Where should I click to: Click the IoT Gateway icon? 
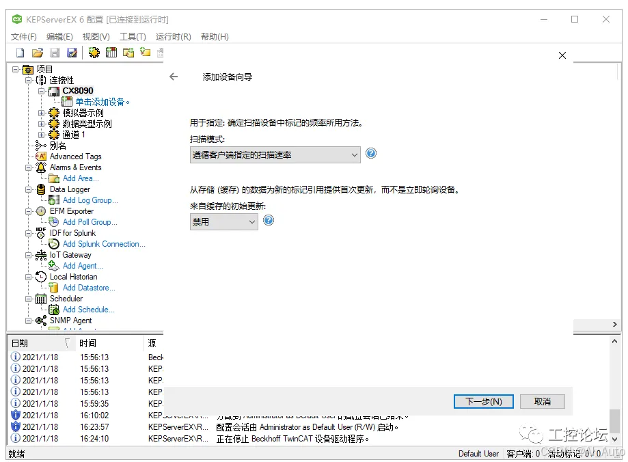41,255
